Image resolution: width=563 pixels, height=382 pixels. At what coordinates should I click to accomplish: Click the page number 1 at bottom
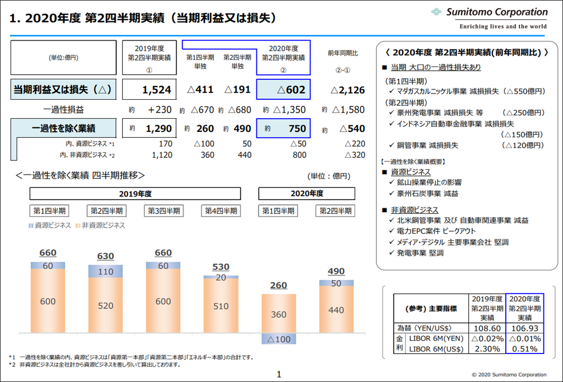[279, 373]
